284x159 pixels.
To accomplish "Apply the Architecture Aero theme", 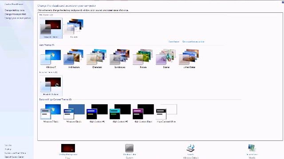I will 74,59.
